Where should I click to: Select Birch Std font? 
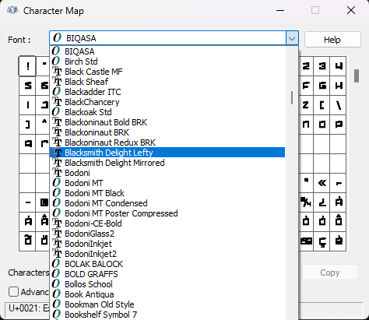tap(167, 62)
